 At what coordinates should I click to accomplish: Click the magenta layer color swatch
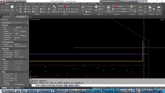(65, 6)
